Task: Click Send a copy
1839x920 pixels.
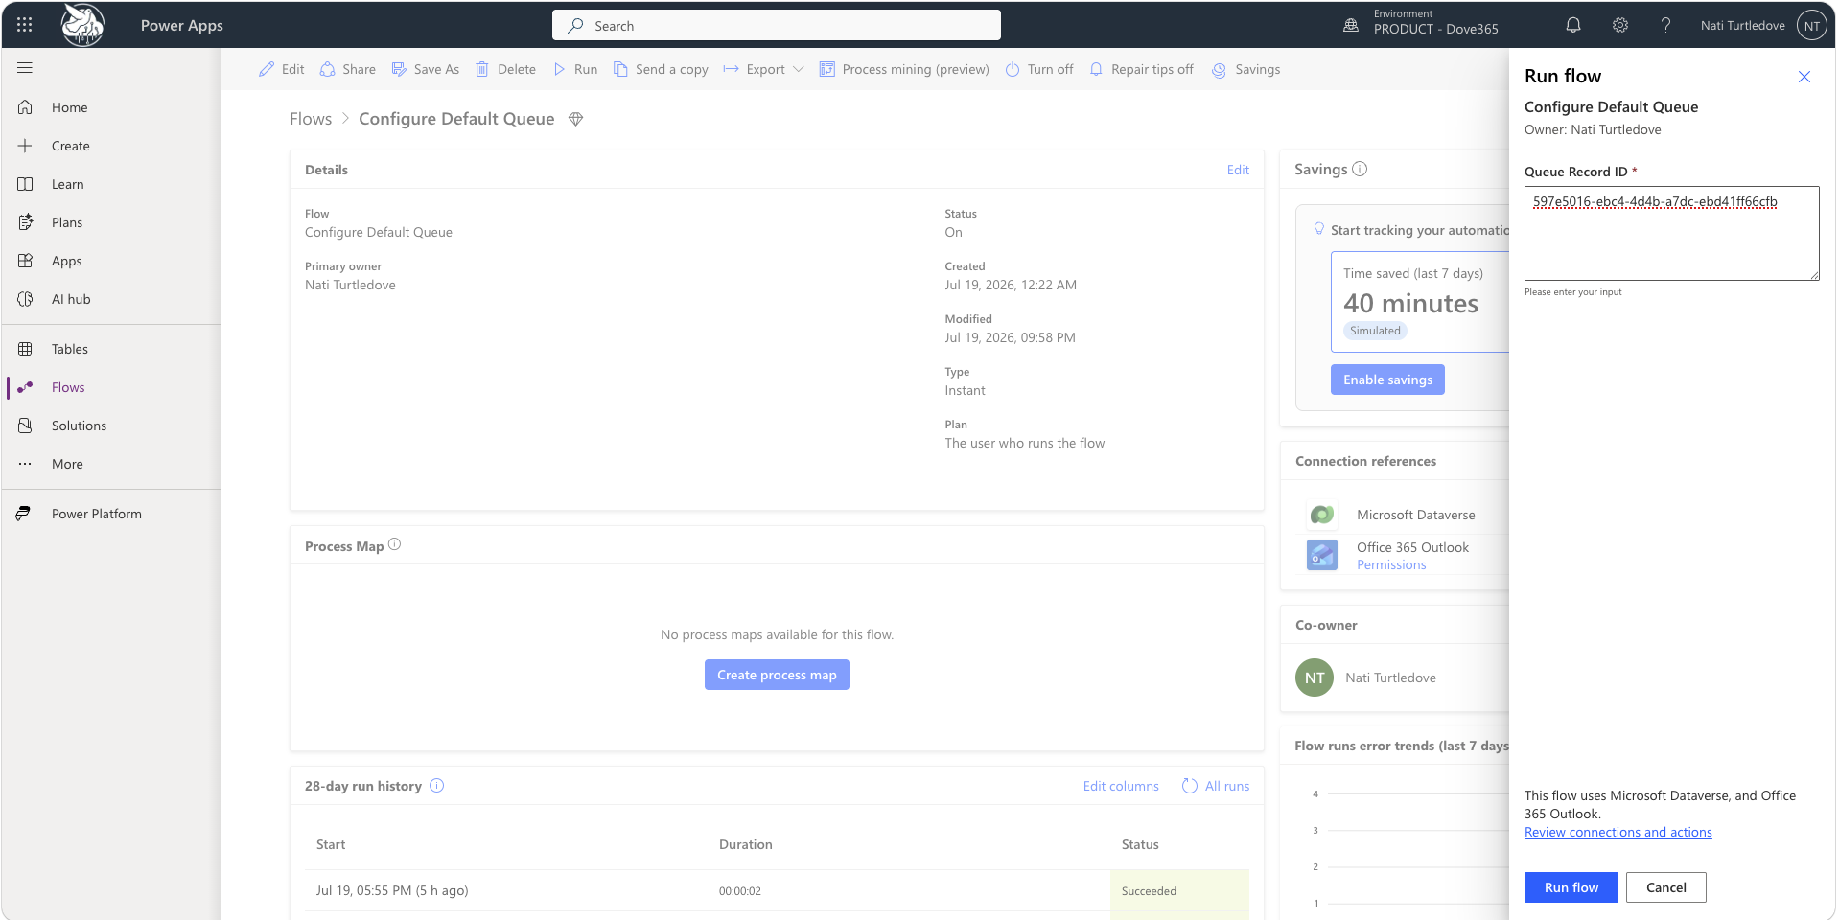Action: (661, 69)
